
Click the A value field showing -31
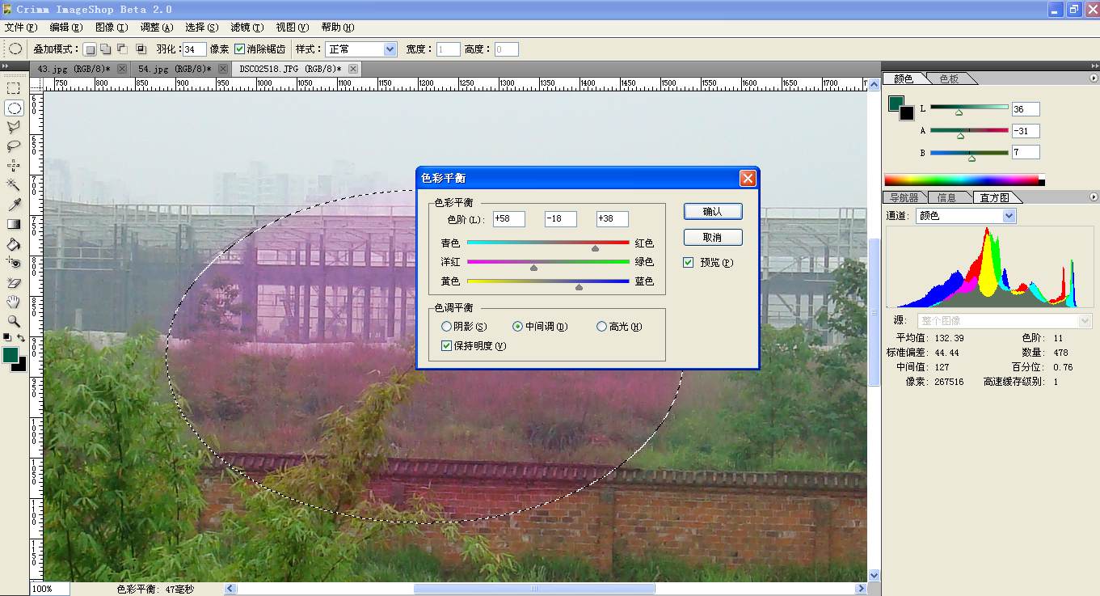pyautogui.click(x=1026, y=130)
